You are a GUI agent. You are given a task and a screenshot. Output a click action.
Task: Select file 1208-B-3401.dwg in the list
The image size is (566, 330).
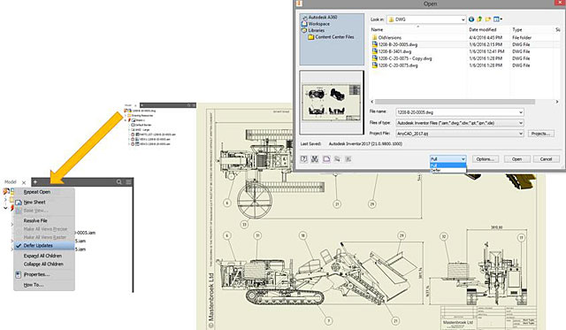tap(394, 51)
